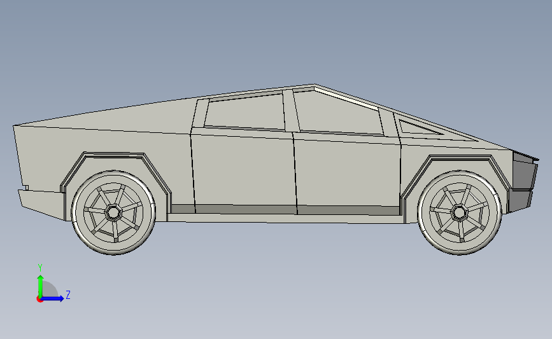Click the green Y axis arrow
Viewport: 552px width, 339px height.
tap(40, 286)
